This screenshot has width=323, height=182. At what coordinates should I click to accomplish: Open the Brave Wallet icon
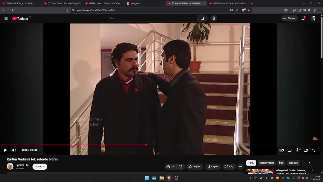[x=304, y=10]
